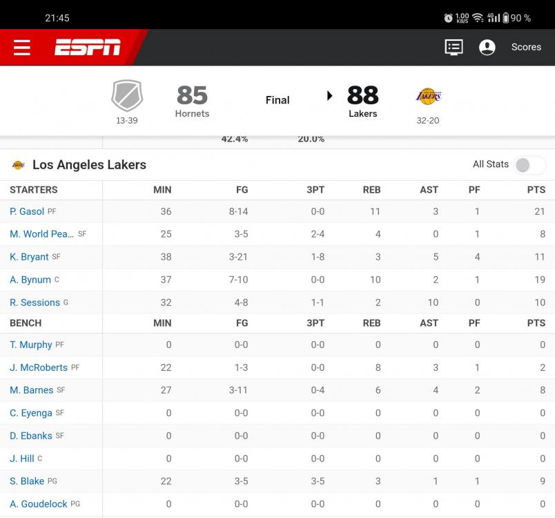Click the Hornets team name under score
This screenshot has height=518, width=555.
coord(192,114)
